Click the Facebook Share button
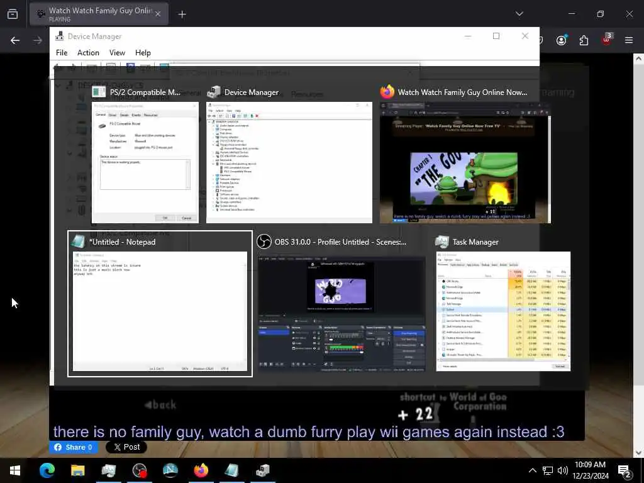644x483 pixels. pos(74,447)
